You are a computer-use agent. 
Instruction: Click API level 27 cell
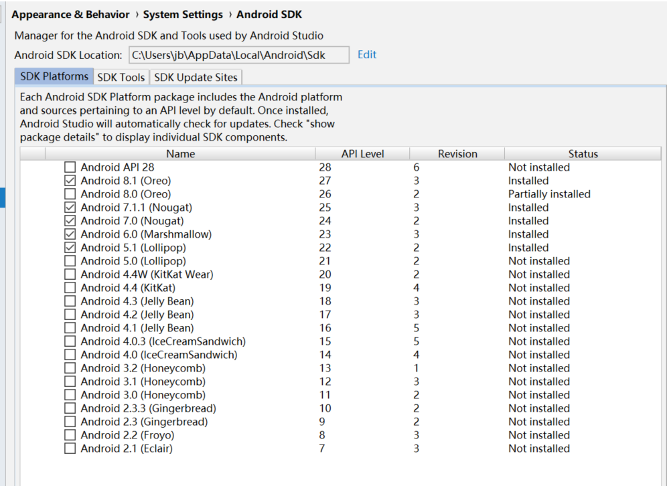pyautogui.click(x=325, y=181)
